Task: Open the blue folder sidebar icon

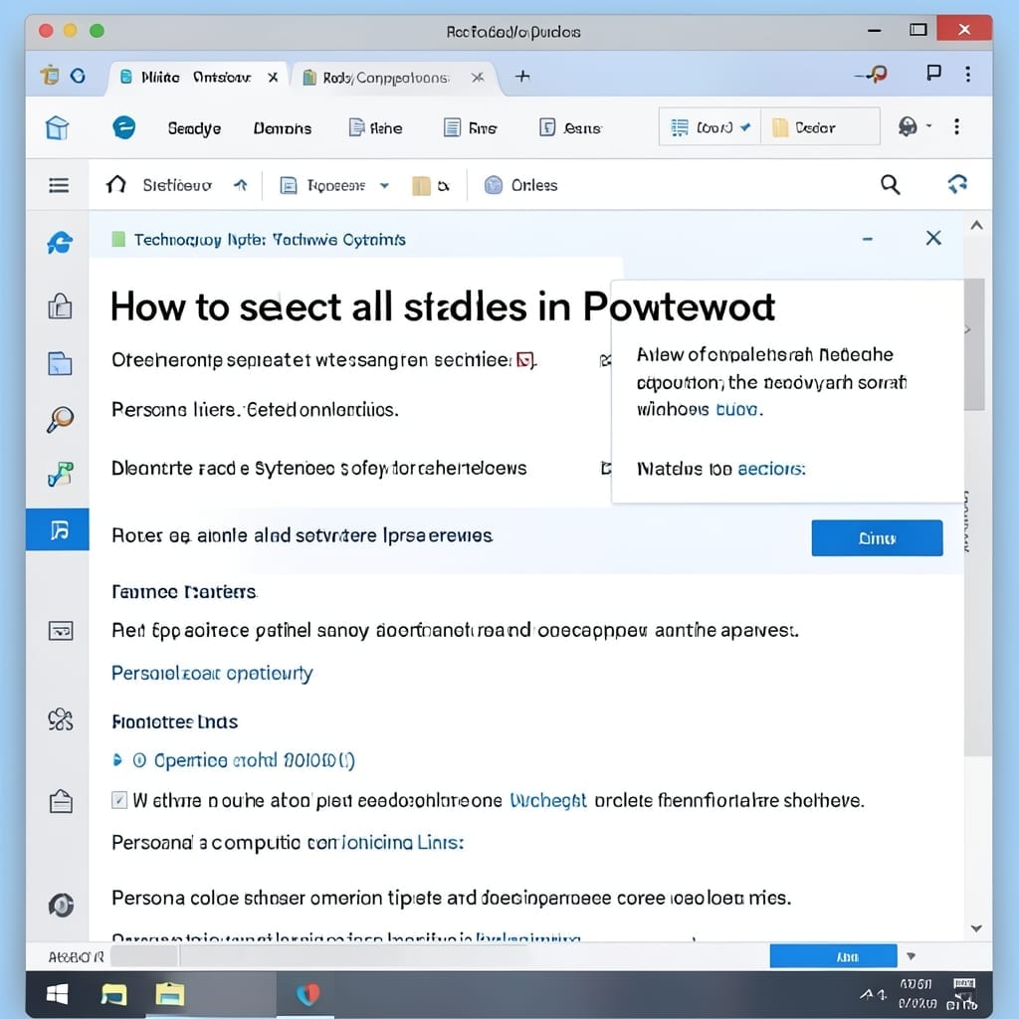Action: click(x=60, y=363)
